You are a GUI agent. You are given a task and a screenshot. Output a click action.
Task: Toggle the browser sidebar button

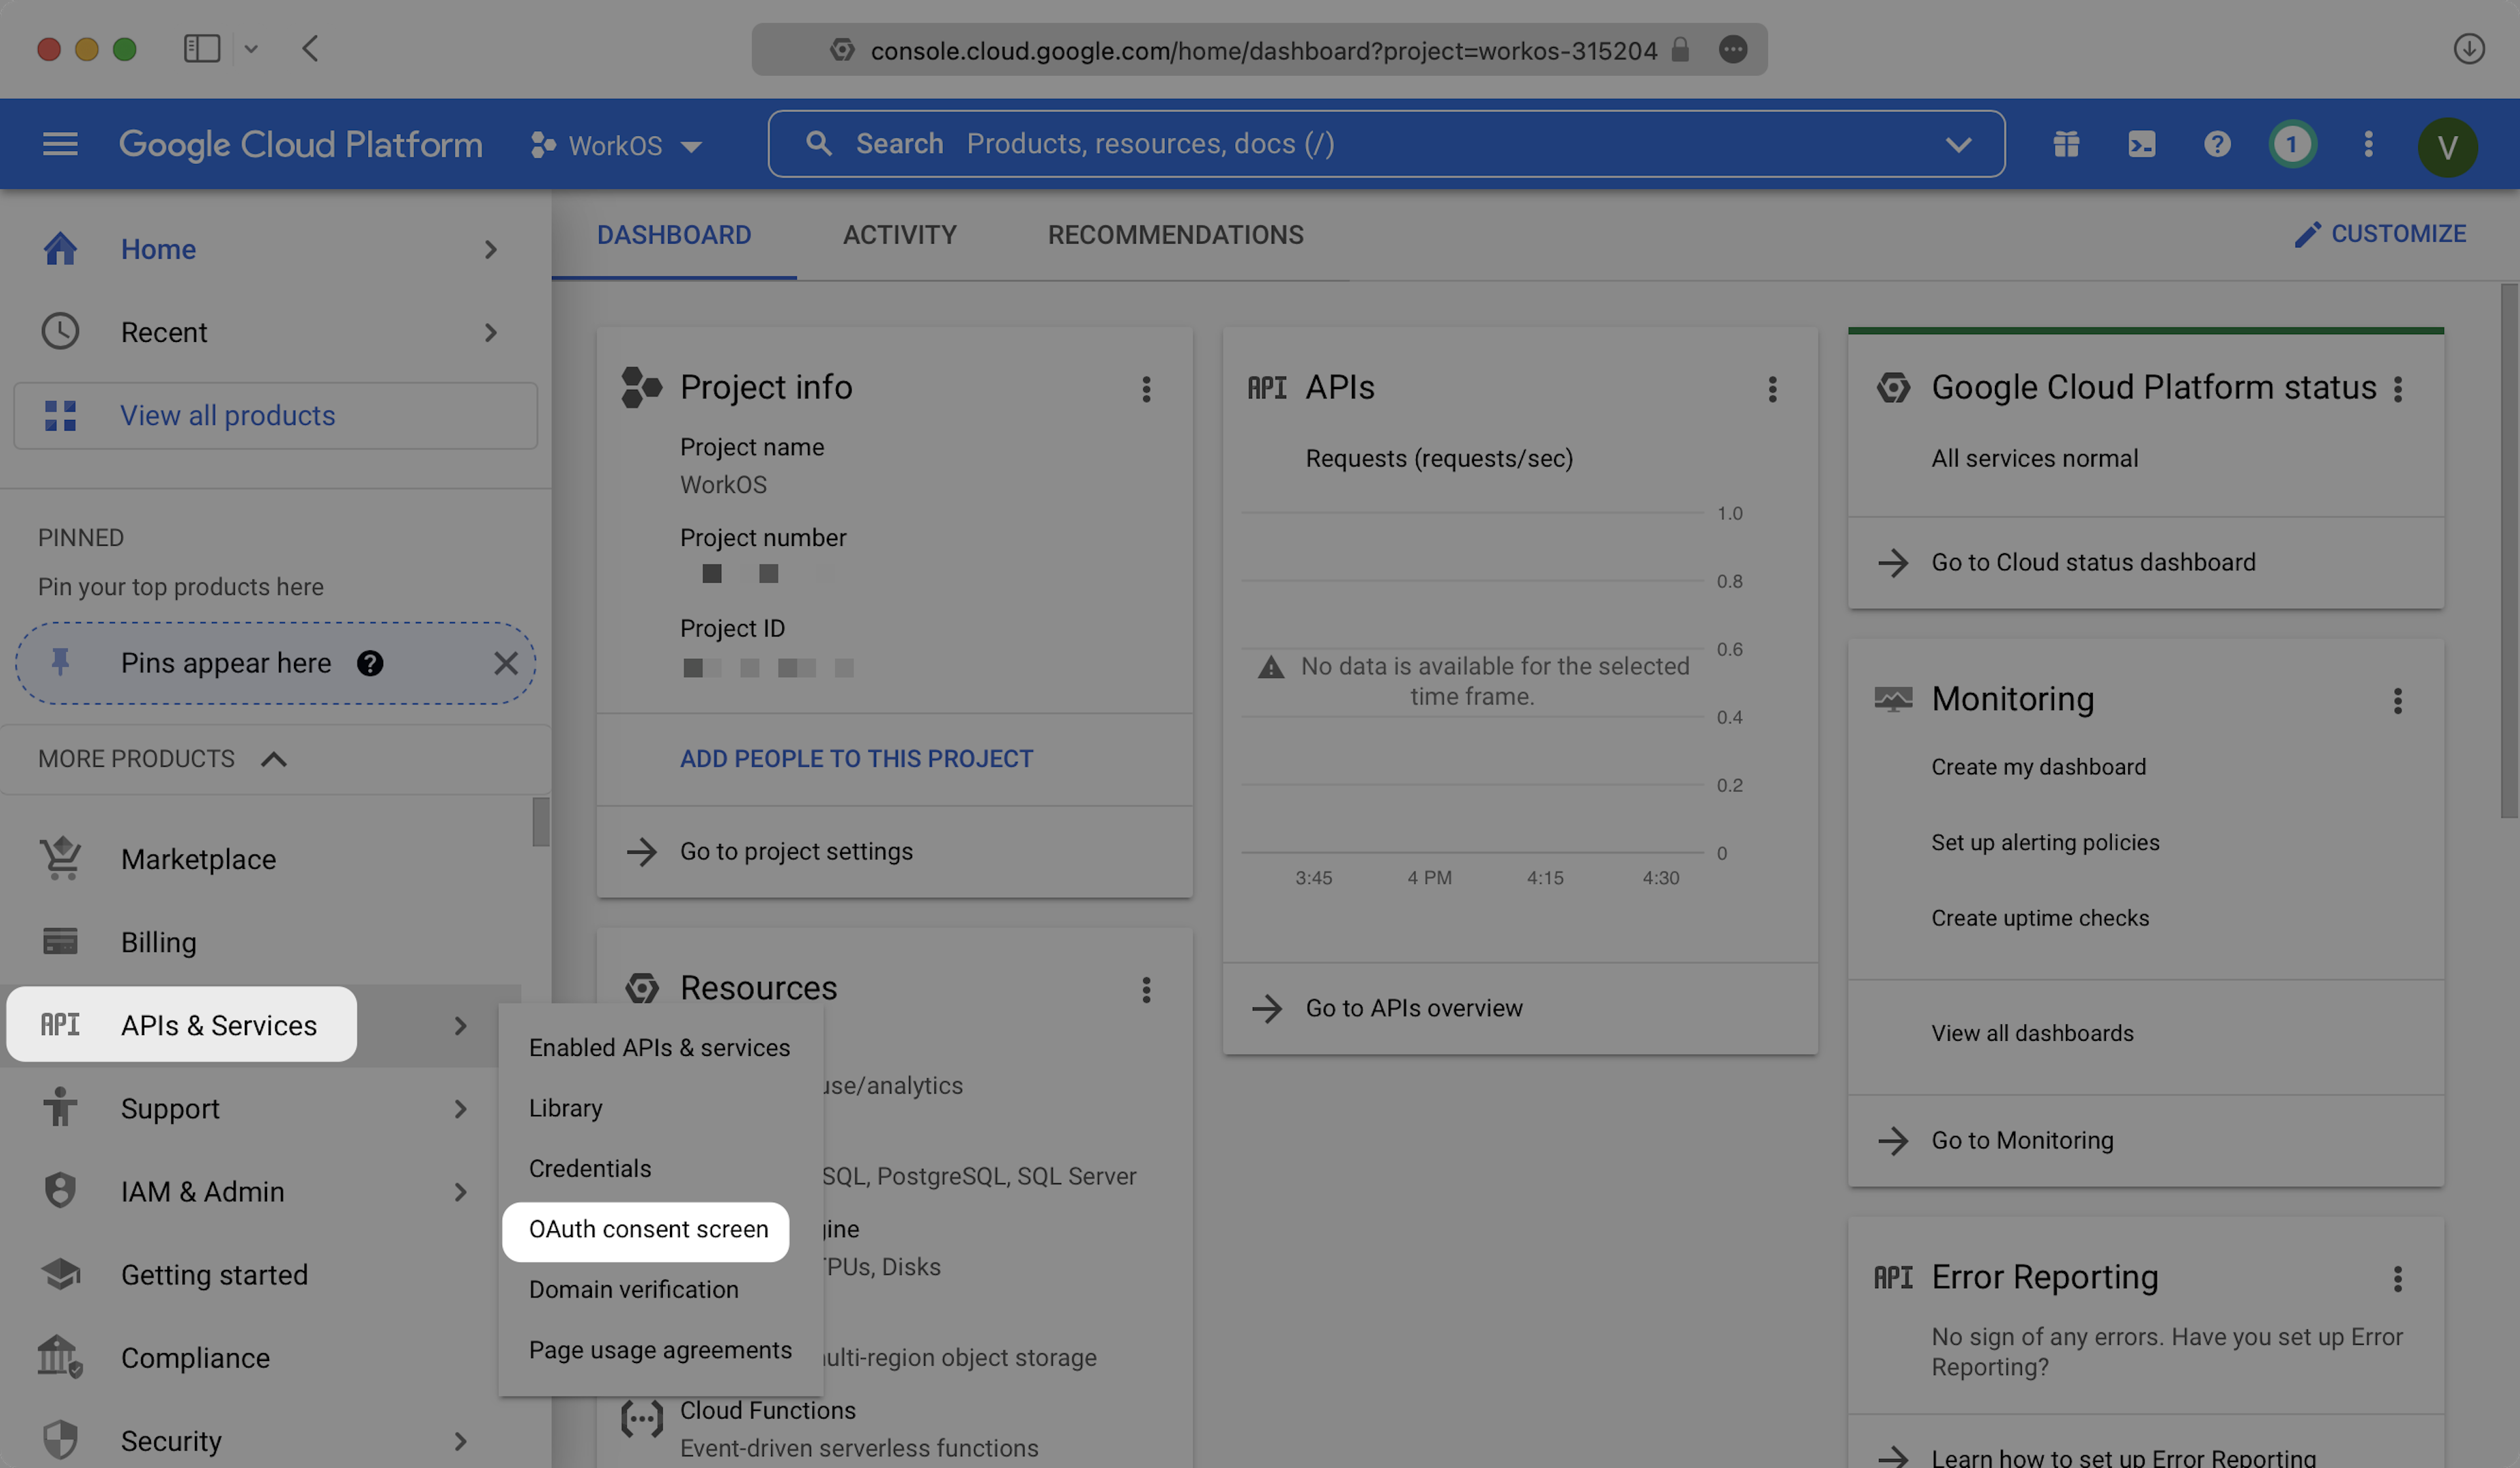[201, 48]
